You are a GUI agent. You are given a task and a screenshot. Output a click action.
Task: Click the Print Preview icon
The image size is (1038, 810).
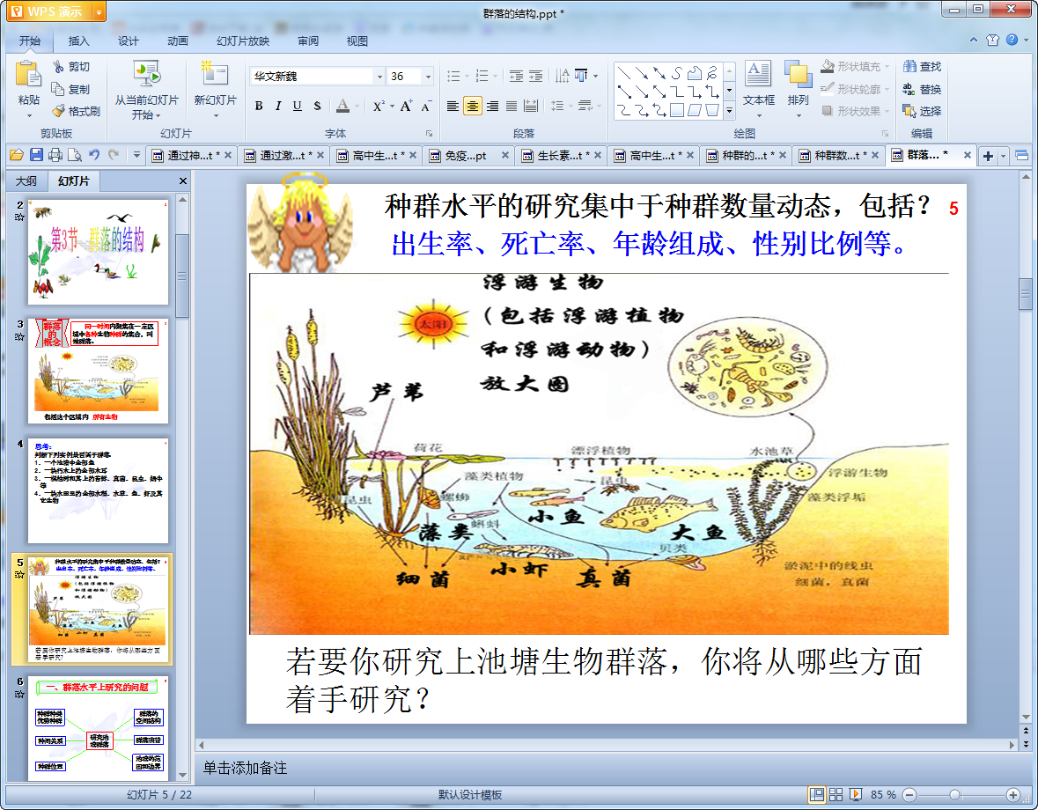75,155
